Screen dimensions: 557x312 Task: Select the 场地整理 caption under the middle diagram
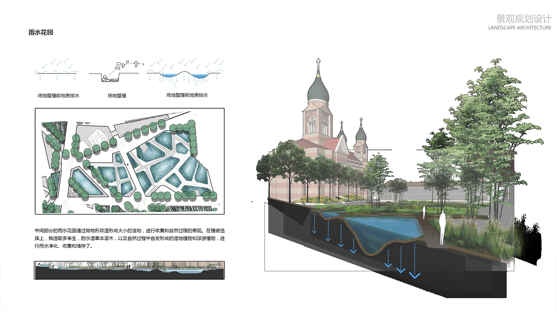click(x=117, y=95)
